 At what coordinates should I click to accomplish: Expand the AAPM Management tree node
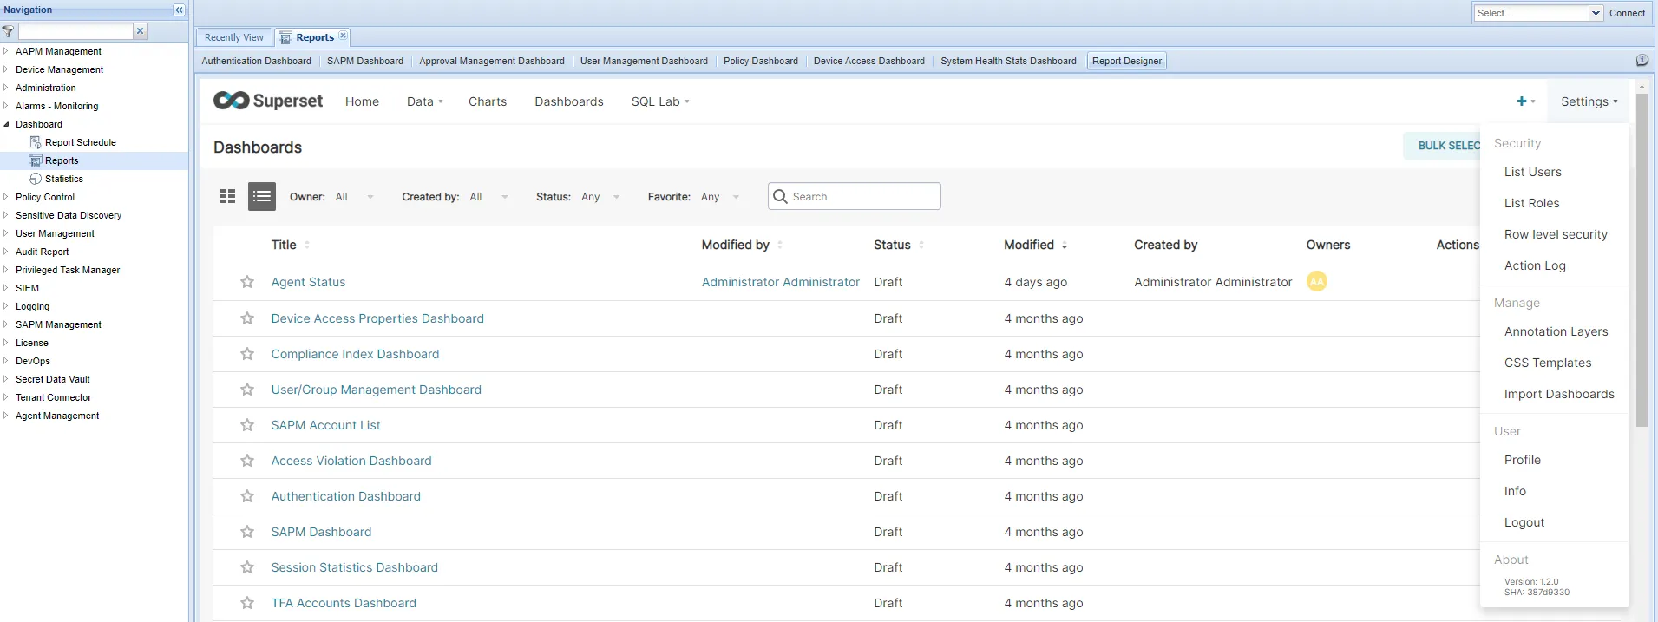6,51
